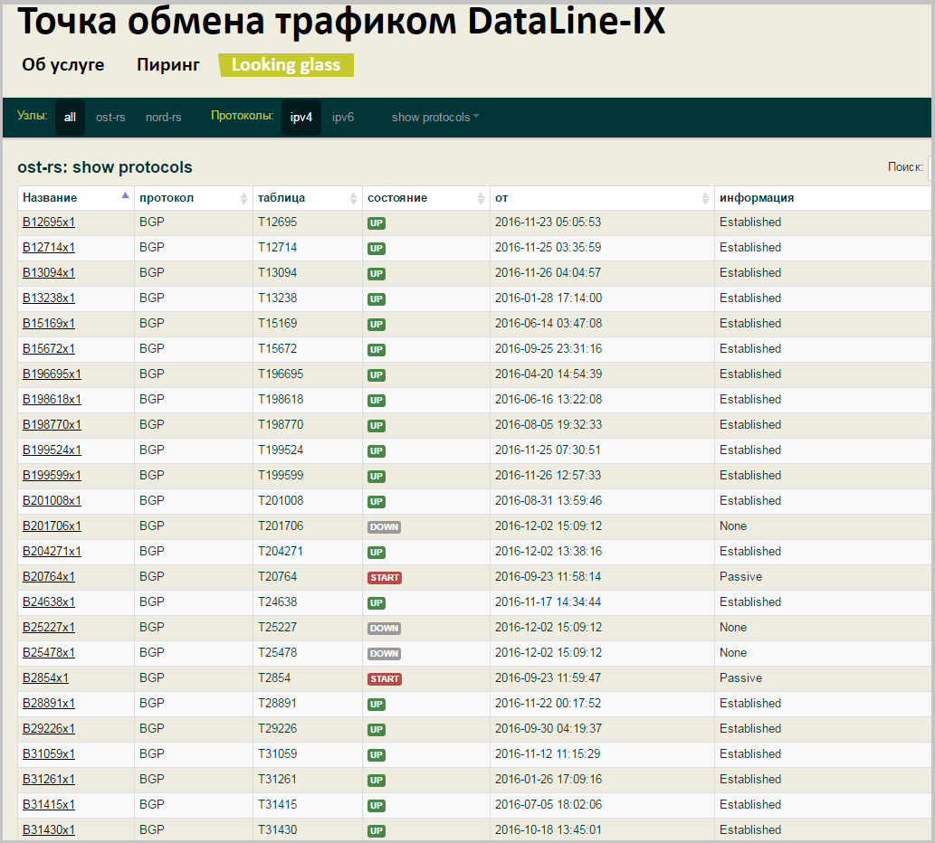This screenshot has width=935, height=843.
Task: Open the B201008x1 link
Action: pyautogui.click(x=52, y=500)
